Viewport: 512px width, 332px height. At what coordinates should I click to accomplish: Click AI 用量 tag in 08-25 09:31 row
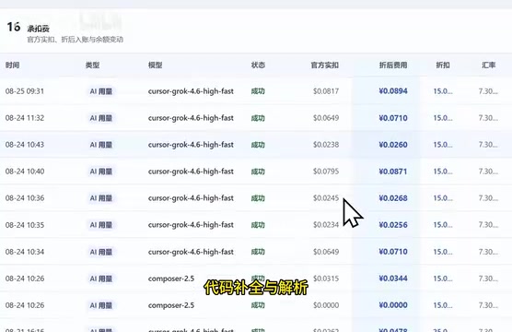click(x=101, y=91)
